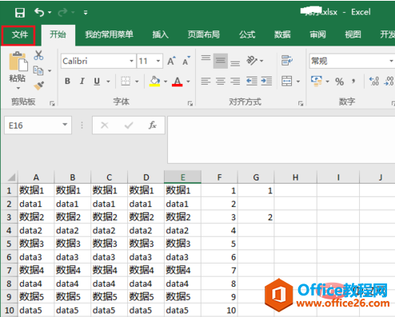The image size is (395, 317).
Task: Open the 对齐方式 dialog launcher
Action: tap(301, 103)
